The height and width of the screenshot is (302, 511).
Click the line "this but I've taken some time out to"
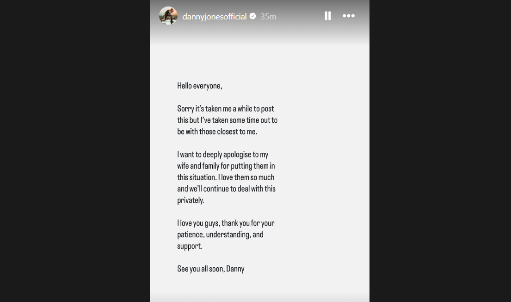227,120
